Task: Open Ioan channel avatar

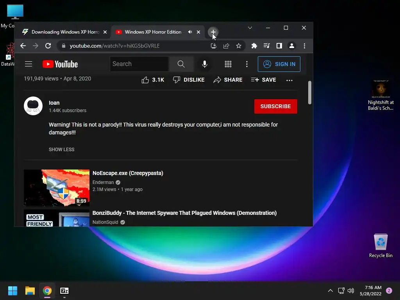Action: click(x=33, y=106)
